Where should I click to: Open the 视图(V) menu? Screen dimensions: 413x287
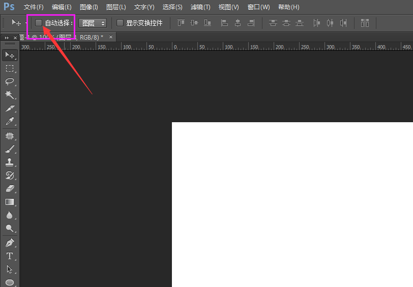[229, 7]
